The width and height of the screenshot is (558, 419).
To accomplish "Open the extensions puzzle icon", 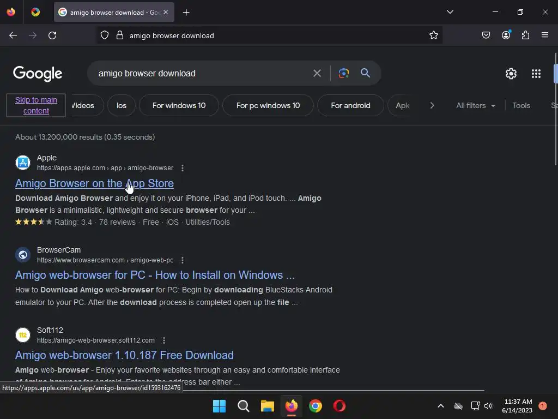I will (x=525, y=35).
